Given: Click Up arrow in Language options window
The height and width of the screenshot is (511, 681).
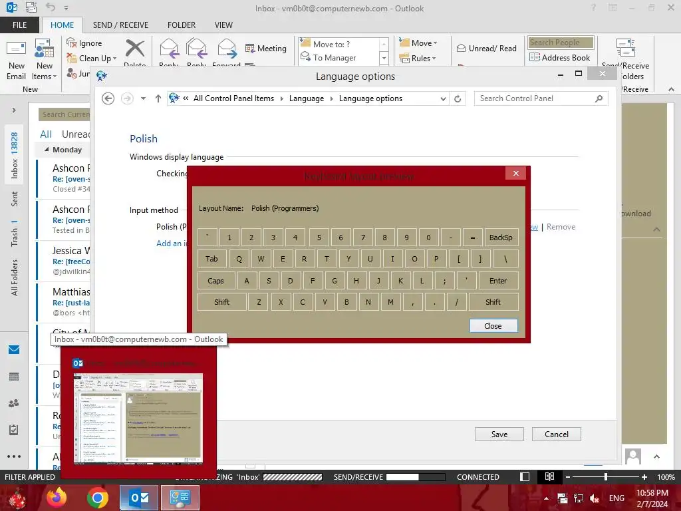Looking at the screenshot, I should coord(158,98).
